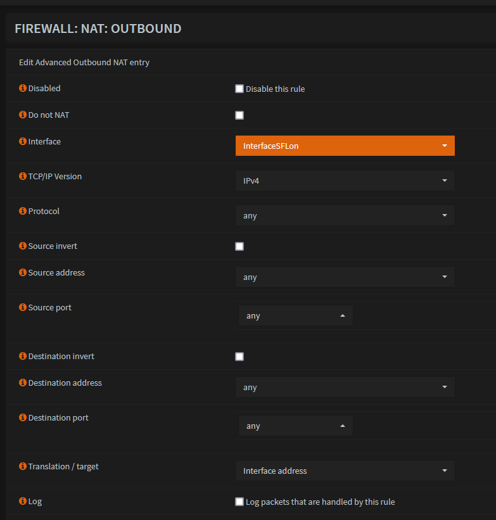The width and height of the screenshot is (496, 520).
Task: Open the TCP/IP Version dropdown
Action: [x=345, y=180]
